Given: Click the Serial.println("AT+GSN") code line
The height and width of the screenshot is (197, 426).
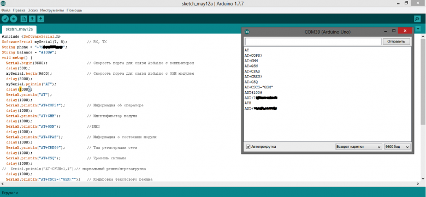Looking at the screenshot, I should tap(33, 127).
